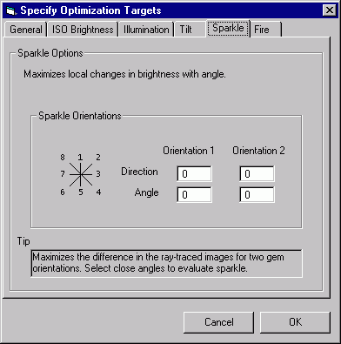The height and width of the screenshot is (344, 341).
Task: Click direction number 2 on compass diagram
Action: 98,158
